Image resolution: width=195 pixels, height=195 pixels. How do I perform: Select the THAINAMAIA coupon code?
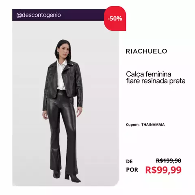pyautogui.click(x=153, y=125)
